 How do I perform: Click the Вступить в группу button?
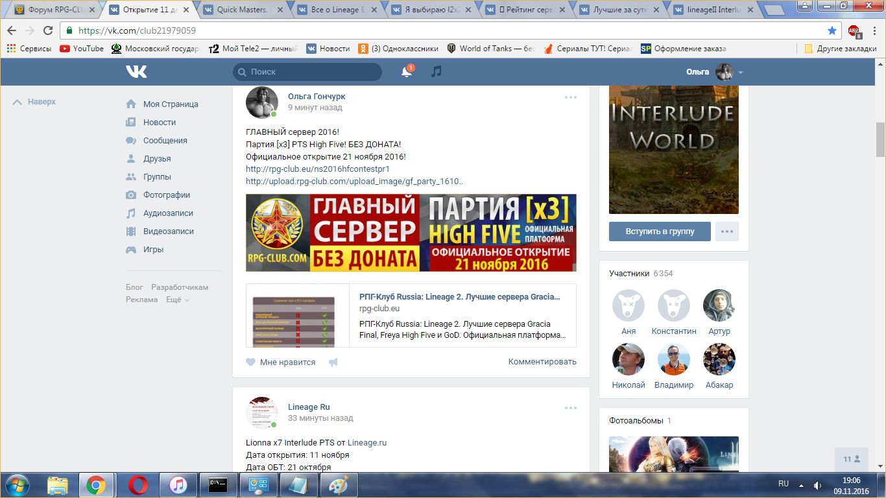[x=660, y=231]
